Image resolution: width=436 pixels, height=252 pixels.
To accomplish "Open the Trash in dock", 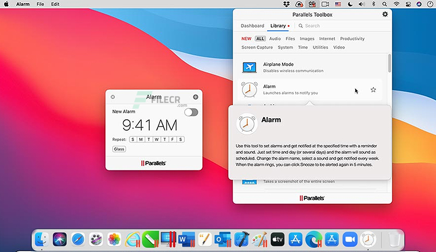I will [394, 239].
